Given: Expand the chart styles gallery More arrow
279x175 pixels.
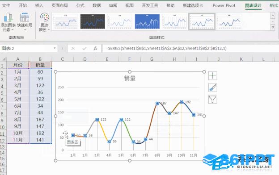Looking at the screenshot, I should 273,27.
